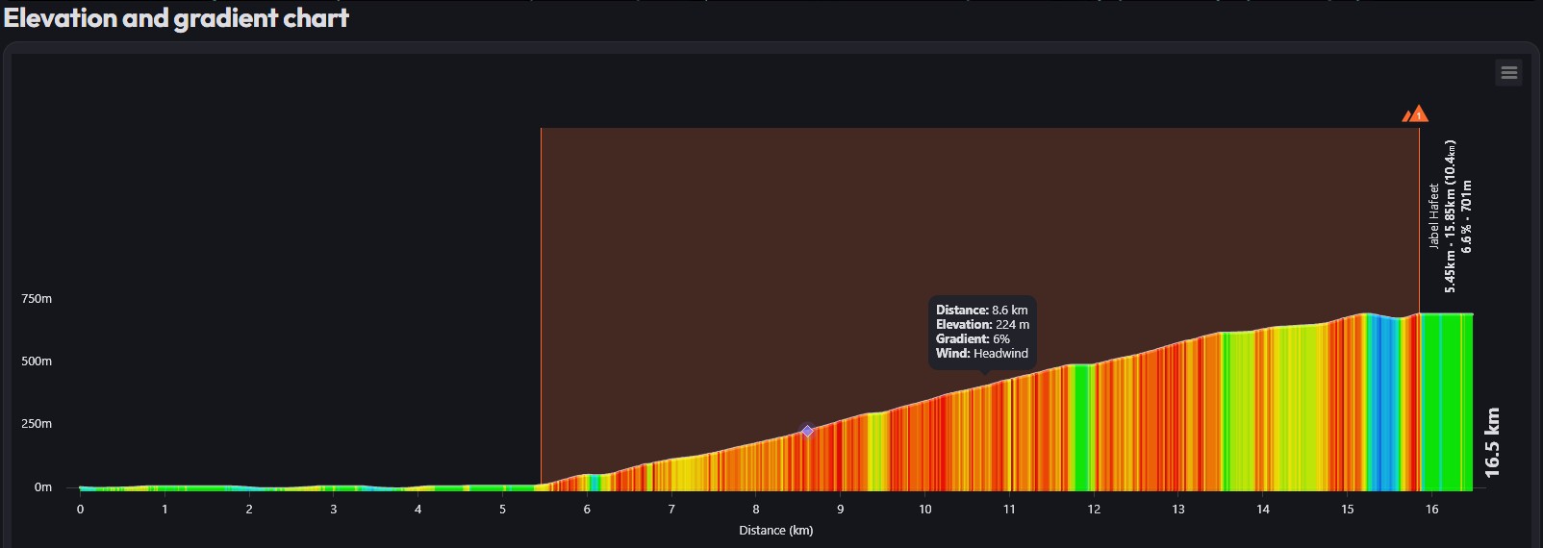The width and height of the screenshot is (1543, 548).
Task: Click the '0m' y-axis label
Action: 43,487
